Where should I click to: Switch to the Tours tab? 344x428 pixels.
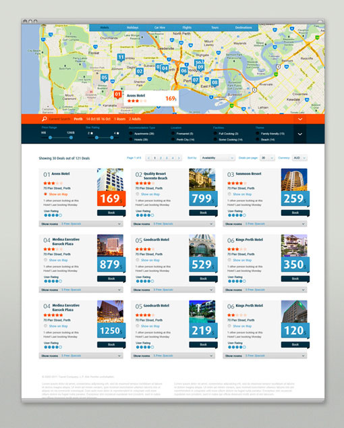(x=215, y=28)
